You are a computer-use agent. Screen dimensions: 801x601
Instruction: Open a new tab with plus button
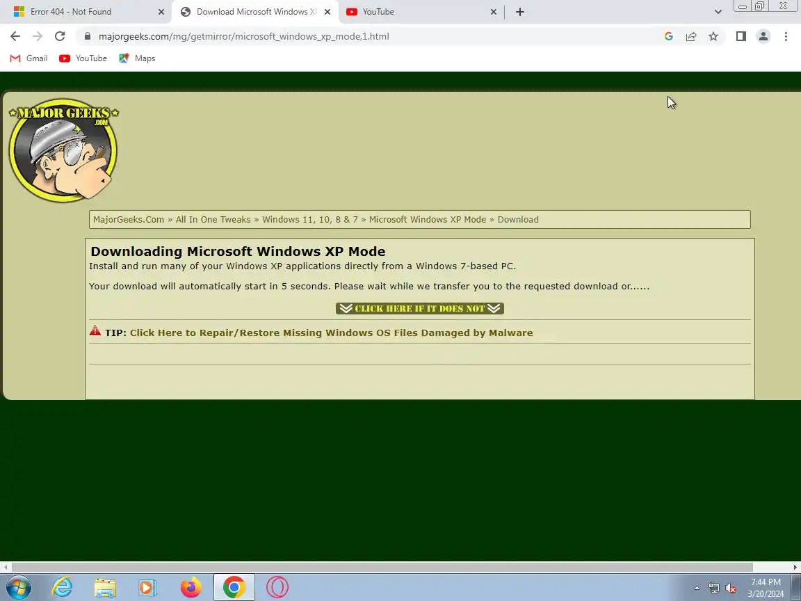(x=520, y=12)
